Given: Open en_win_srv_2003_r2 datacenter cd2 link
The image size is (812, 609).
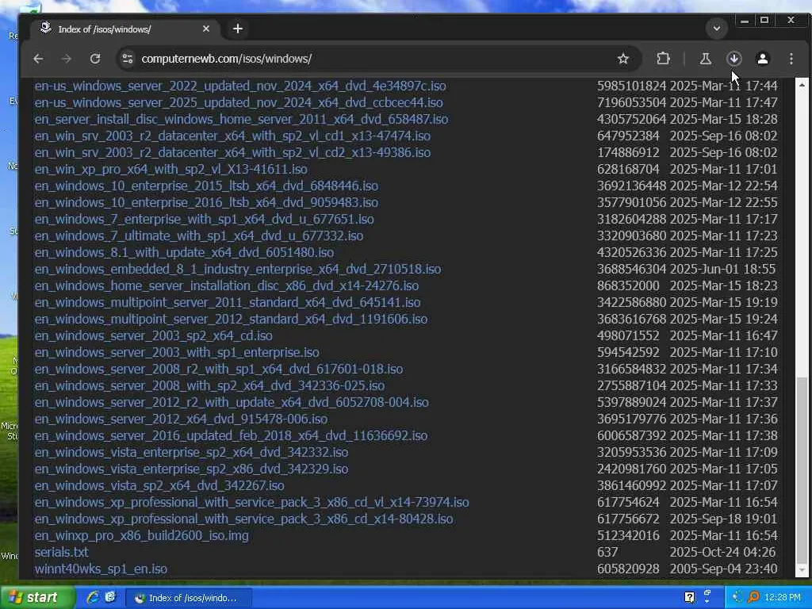Looking at the screenshot, I should (x=232, y=152).
